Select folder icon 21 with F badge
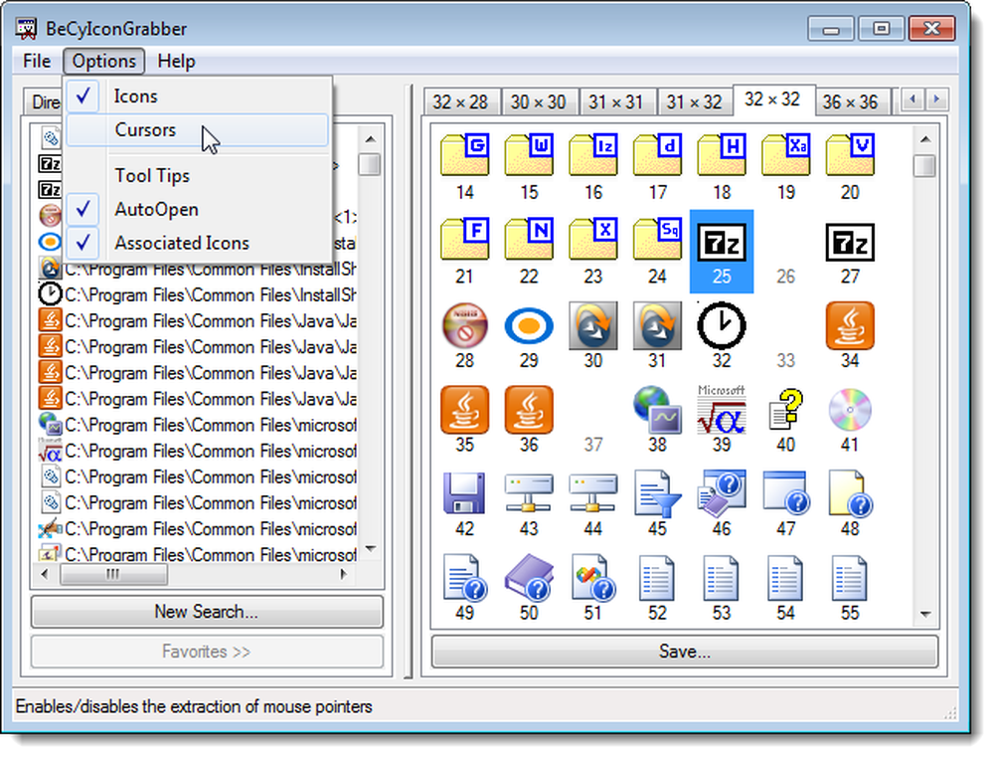Screen dimensions: 994x757 pos(464,239)
